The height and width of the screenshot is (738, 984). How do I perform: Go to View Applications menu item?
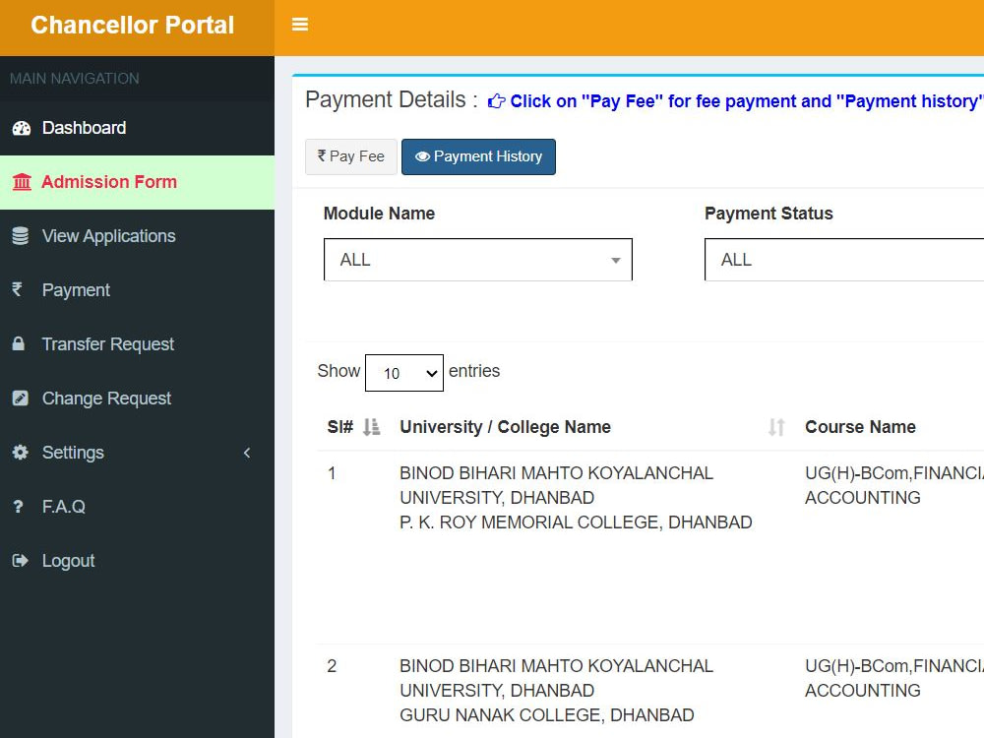click(137, 236)
